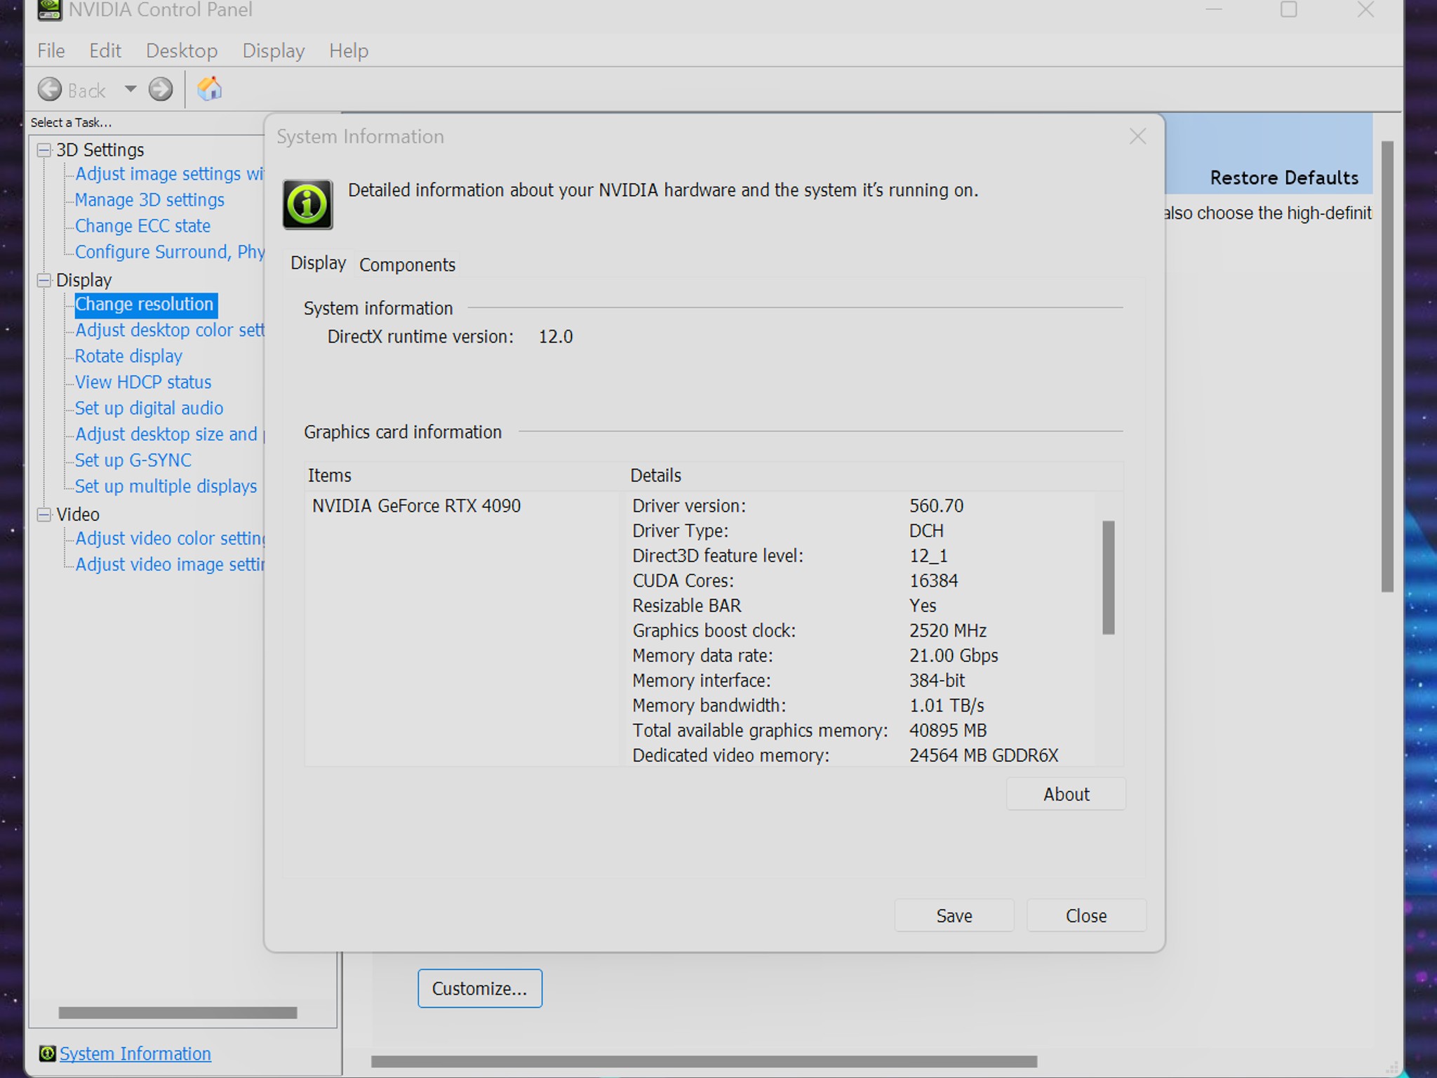Close the System Information dialog with X
1437x1078 pixels.
[1137, 136]
